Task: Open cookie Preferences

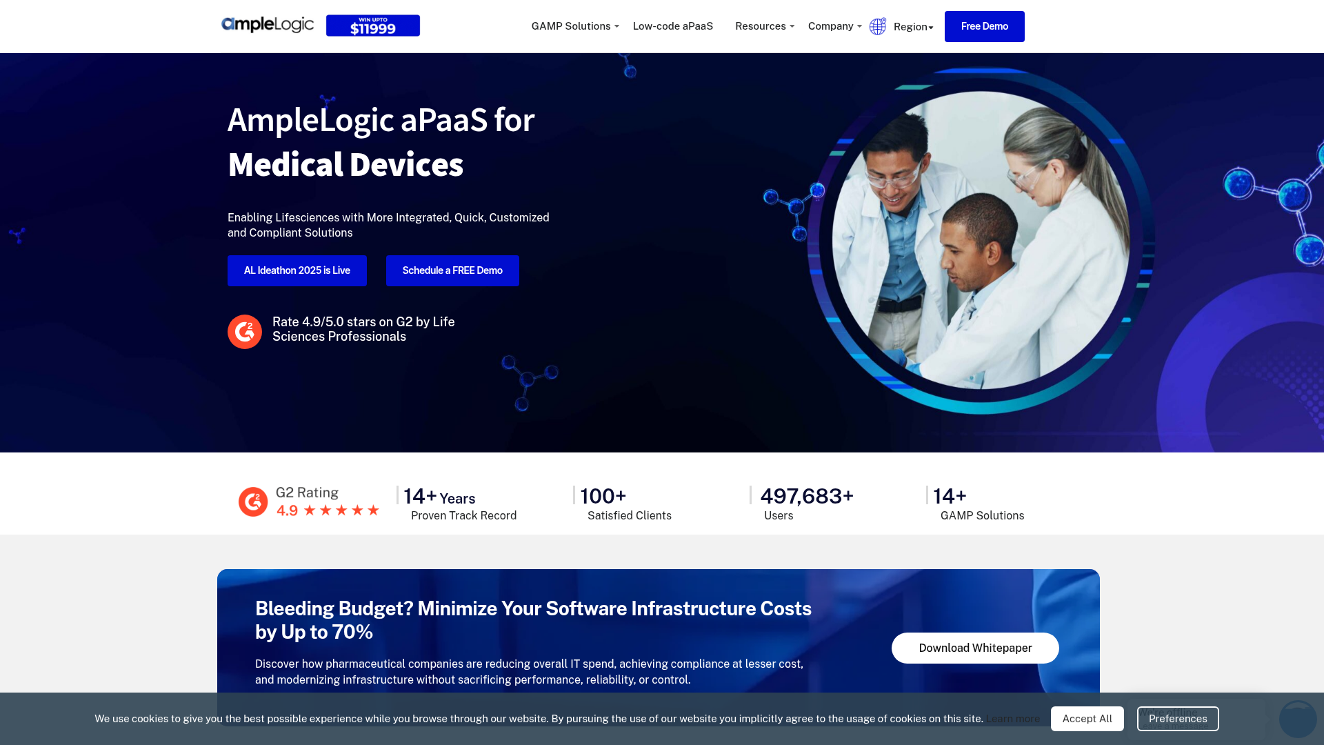Action: click(x=1177, y=718)
